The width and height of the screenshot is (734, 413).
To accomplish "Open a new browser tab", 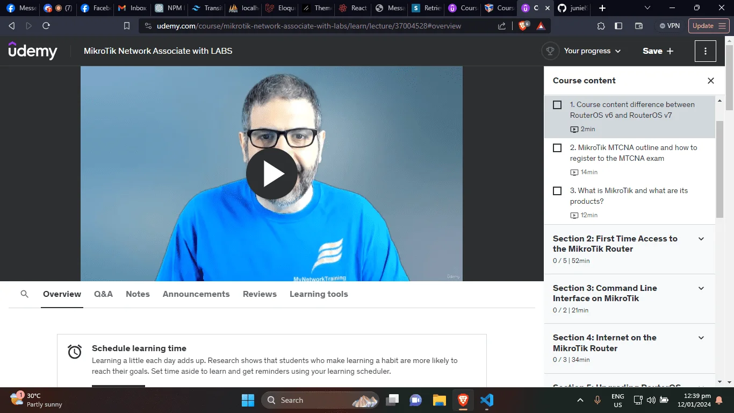I will (x=602, y=8).
